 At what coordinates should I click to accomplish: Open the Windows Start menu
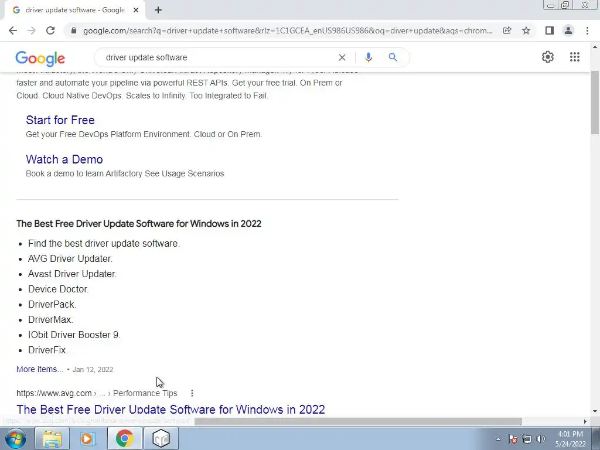point(16,438)
